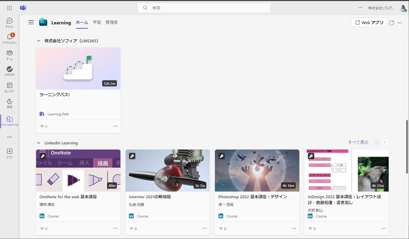Click instructor name 史枝 影山
This screenshot has height=239, width=409.
pos(315,210)
